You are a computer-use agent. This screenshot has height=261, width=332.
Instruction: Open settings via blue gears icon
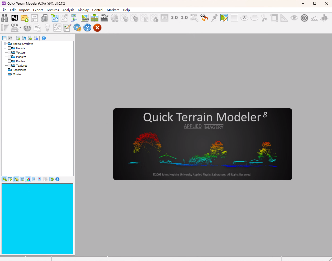pyautogui.click(x=77, y=28)
